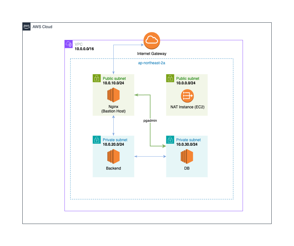The width and height of the screenshot is (294, 246).
Task: Click the NAT Instance icon
Action: 187,96
